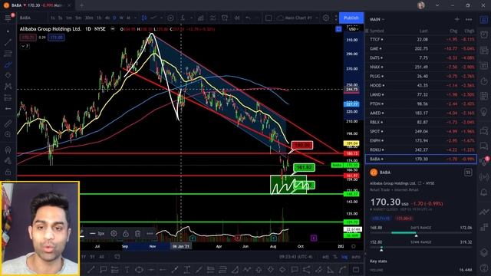Open the alerts alarm clock icon in right sidebar

484,35
